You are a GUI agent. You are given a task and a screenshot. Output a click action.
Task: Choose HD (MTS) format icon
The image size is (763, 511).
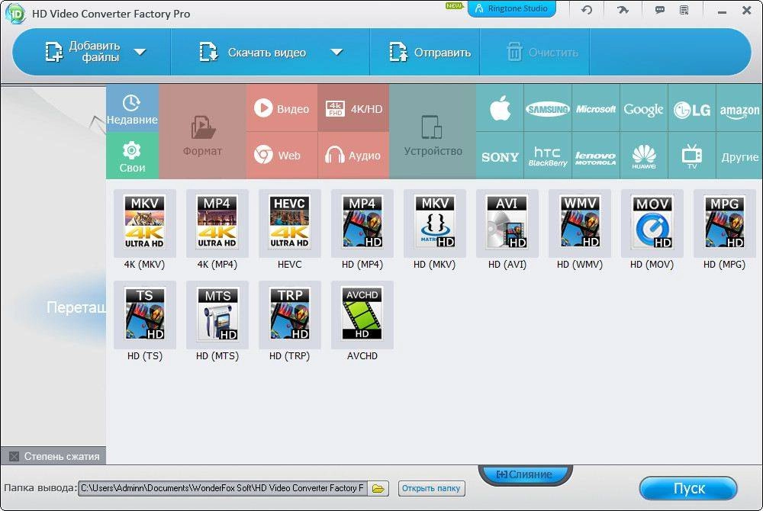click(217, 314)
